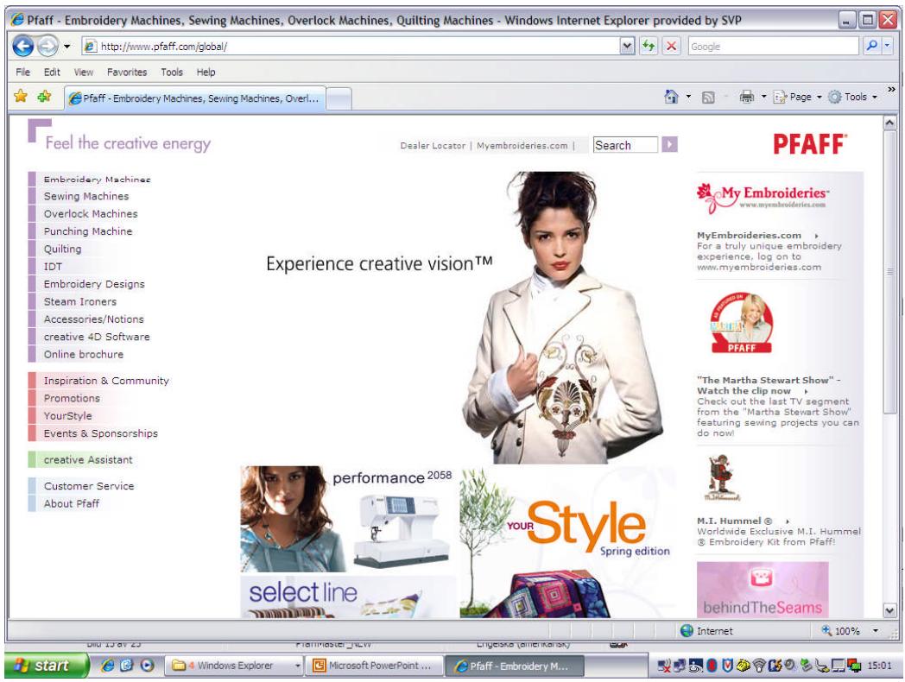This screenshot has width=905, height=682.
Task: Open the Favorites menu
Action: tap(127, 73)
